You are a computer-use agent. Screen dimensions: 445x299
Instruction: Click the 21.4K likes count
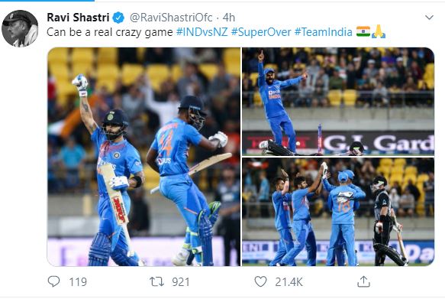tap(289, 282)
